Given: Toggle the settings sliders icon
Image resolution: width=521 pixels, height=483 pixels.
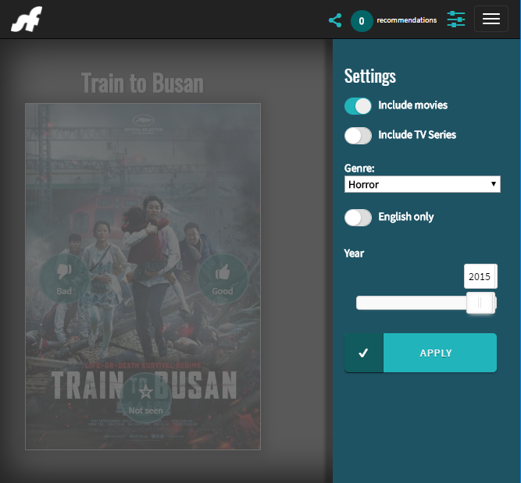Looking at the screenshot, I should 456,20.
